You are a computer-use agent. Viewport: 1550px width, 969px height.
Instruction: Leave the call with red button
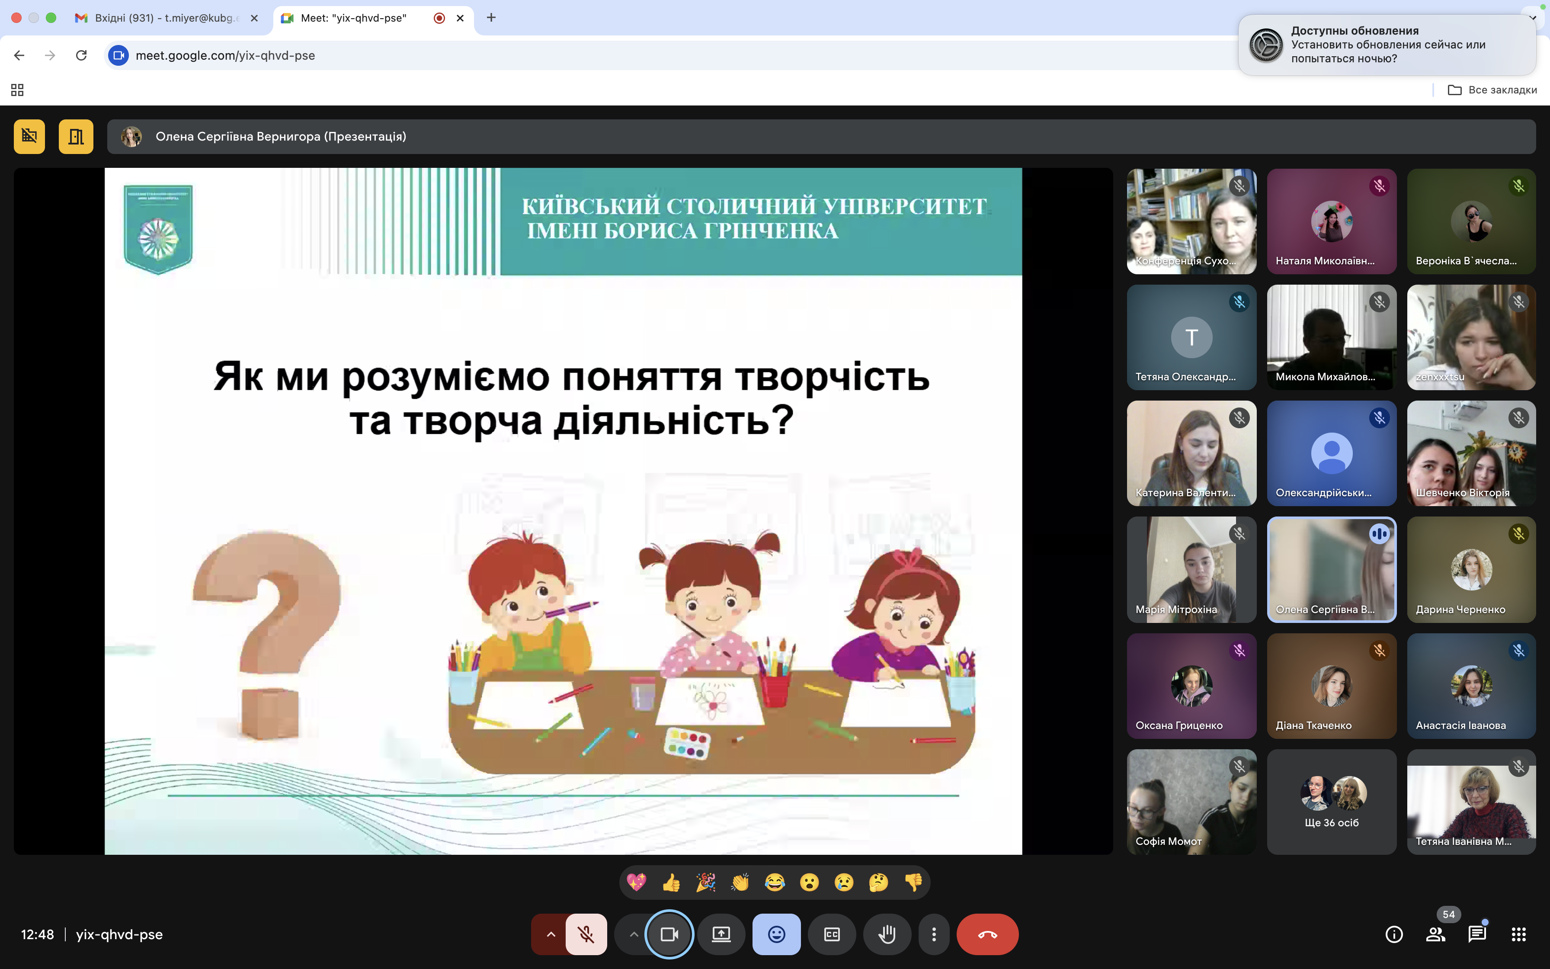tap(987, 934)
